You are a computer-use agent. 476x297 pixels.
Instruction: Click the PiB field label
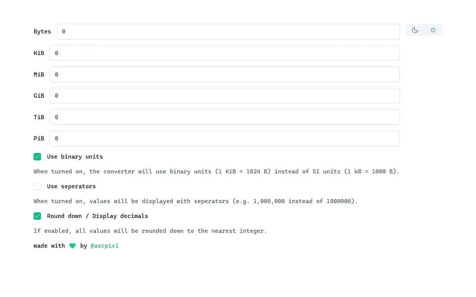(x=39, y=138)
